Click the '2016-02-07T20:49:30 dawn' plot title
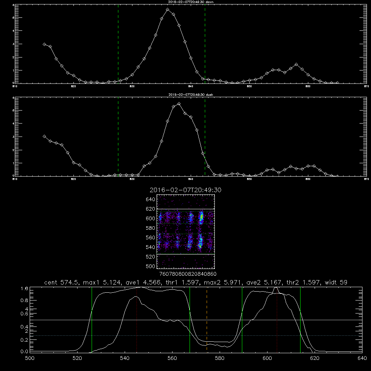This screenshot has height=371, width=371. (191, 2)
